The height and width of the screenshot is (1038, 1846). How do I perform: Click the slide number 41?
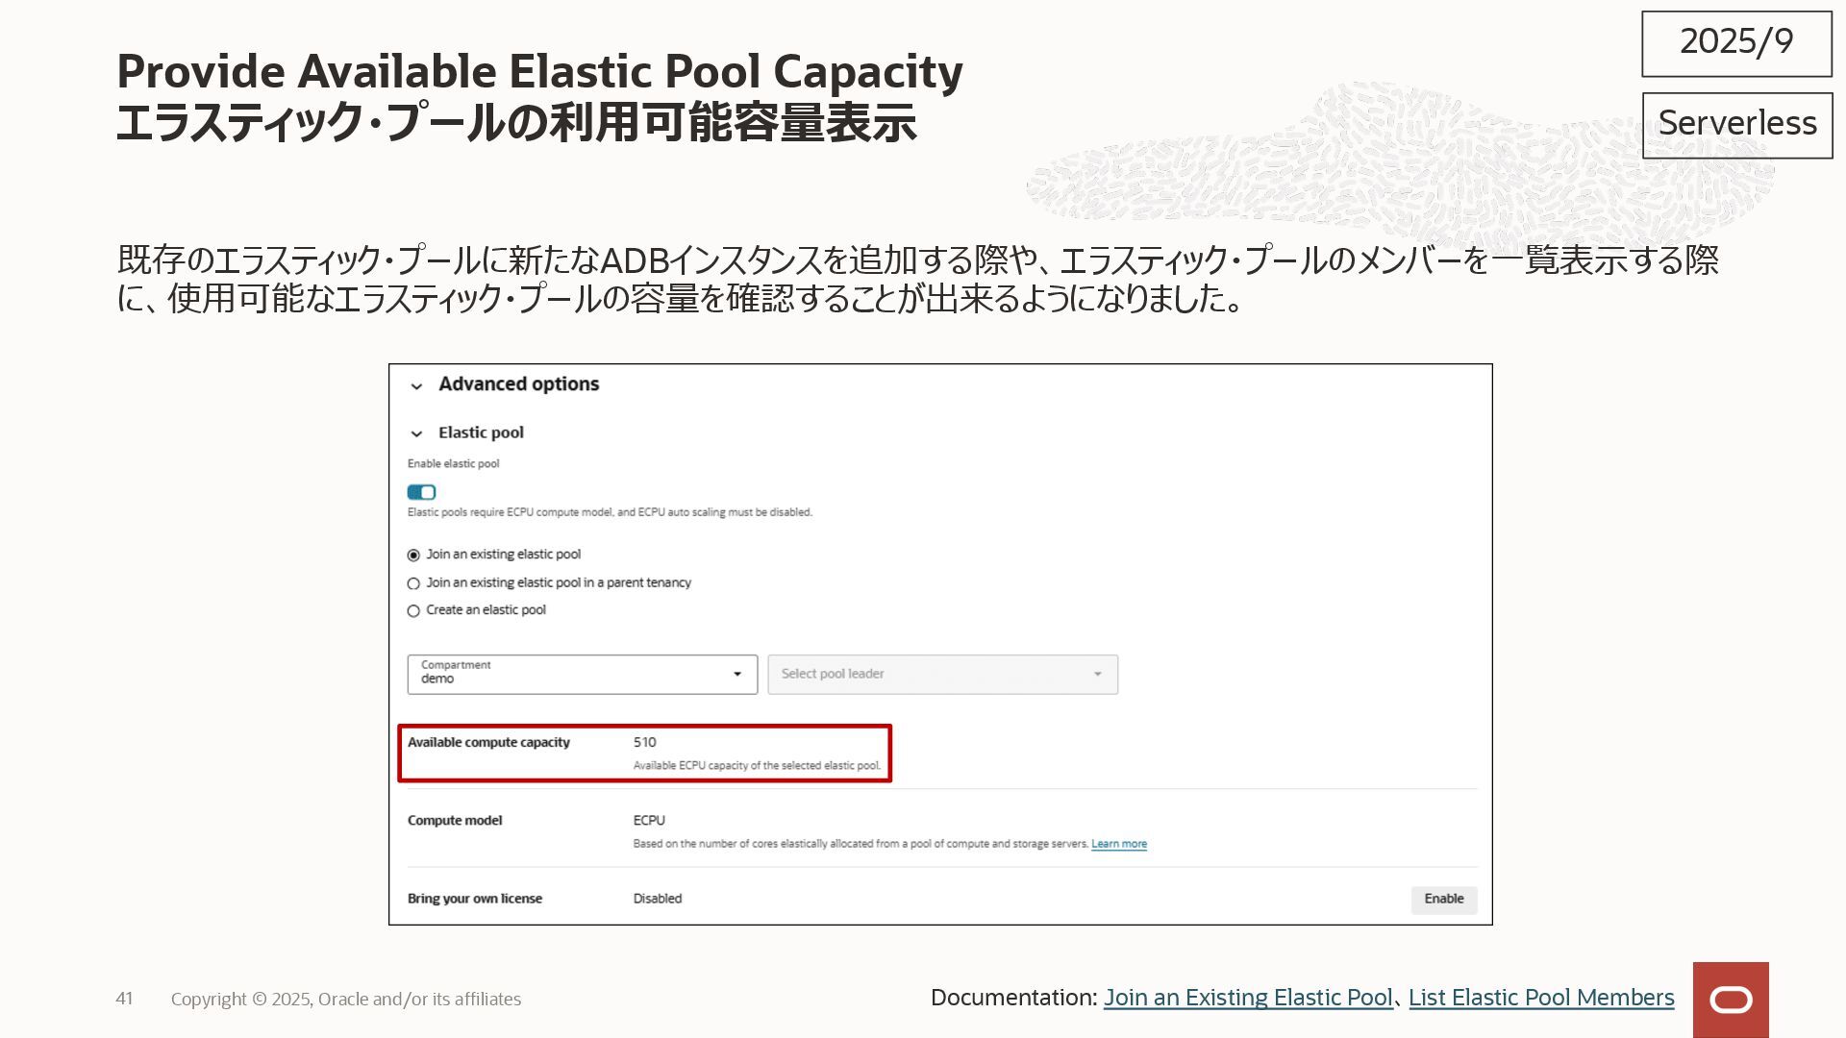(x=124, y=999)
